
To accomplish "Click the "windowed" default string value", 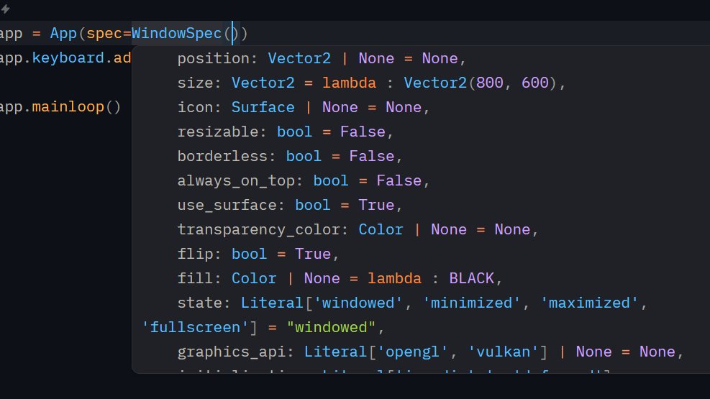I will coord(331,327).
